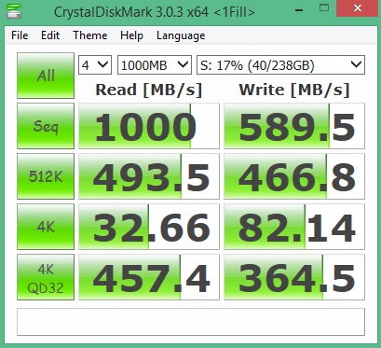The image size is (381, 348).
Task: Close the CrystalDiskMark window
Action: coord(358,8)
